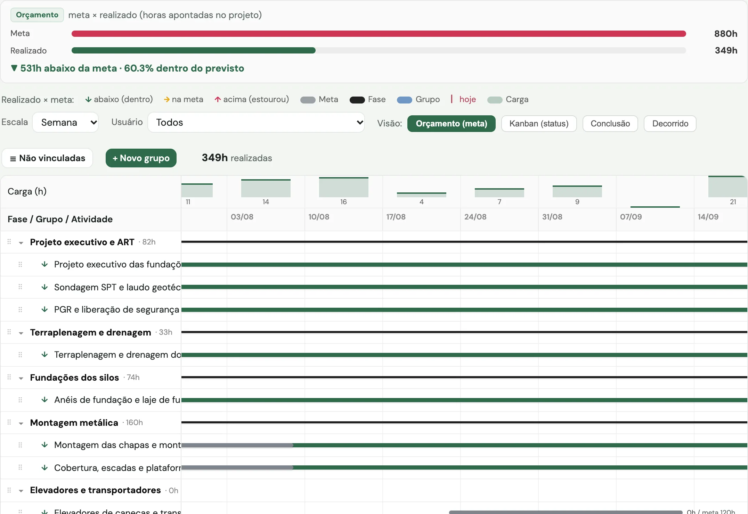Click down-arrow status icon of Projeto executivo das fundações
748x514 pixels.
coord(44,264)
